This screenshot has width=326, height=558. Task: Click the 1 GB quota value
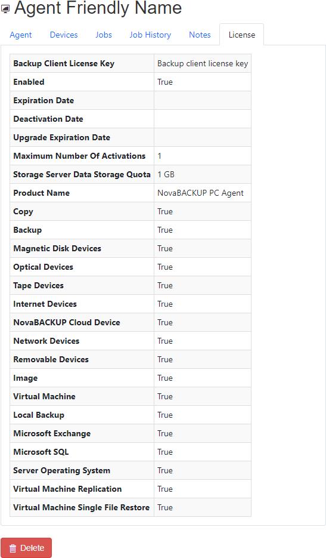coord(166,174)
